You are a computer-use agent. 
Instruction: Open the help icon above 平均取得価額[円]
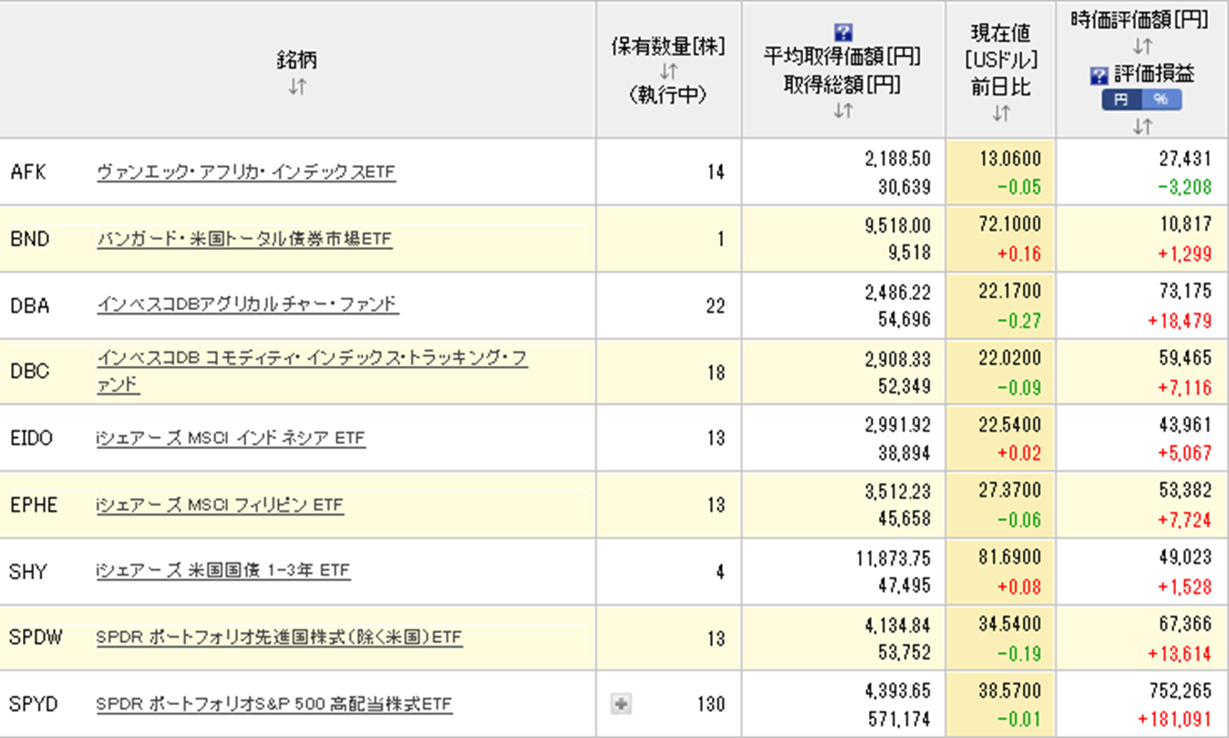tap(843, 33)
